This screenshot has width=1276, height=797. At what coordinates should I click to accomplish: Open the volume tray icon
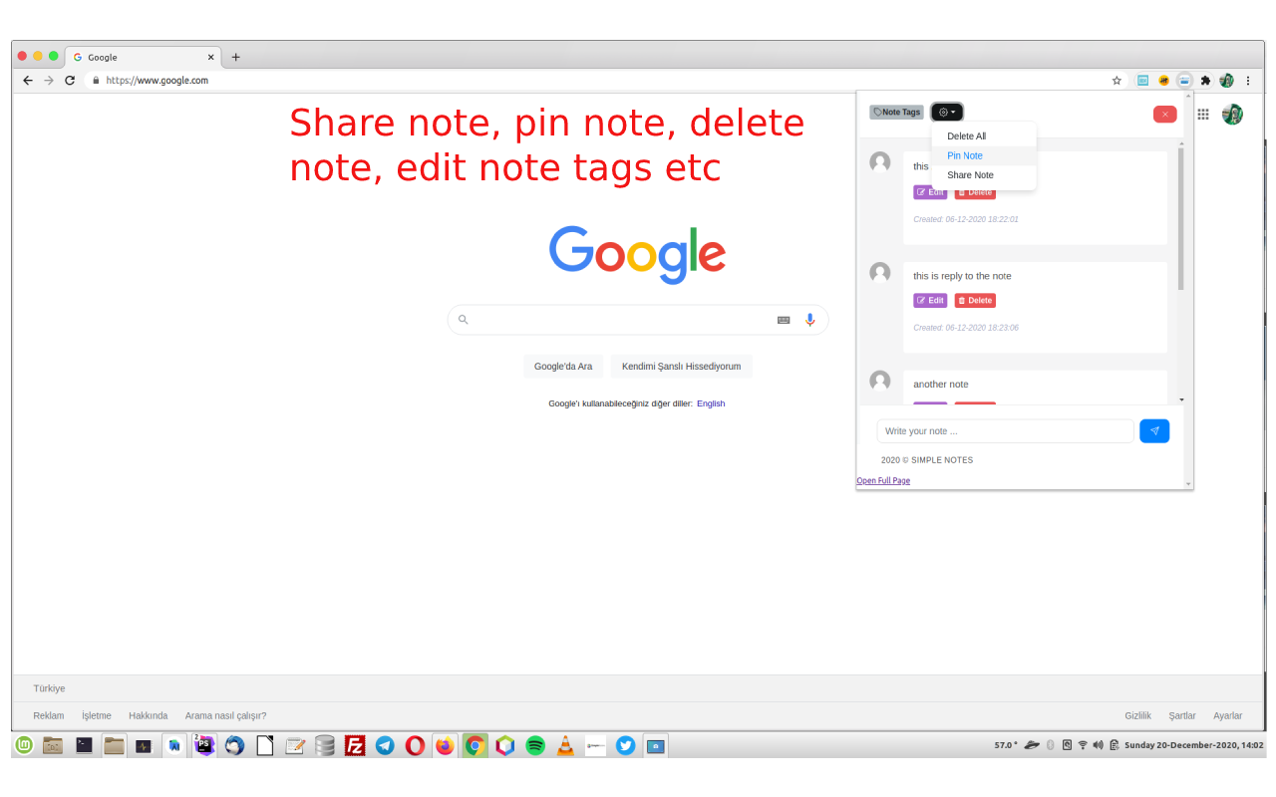1099,745
